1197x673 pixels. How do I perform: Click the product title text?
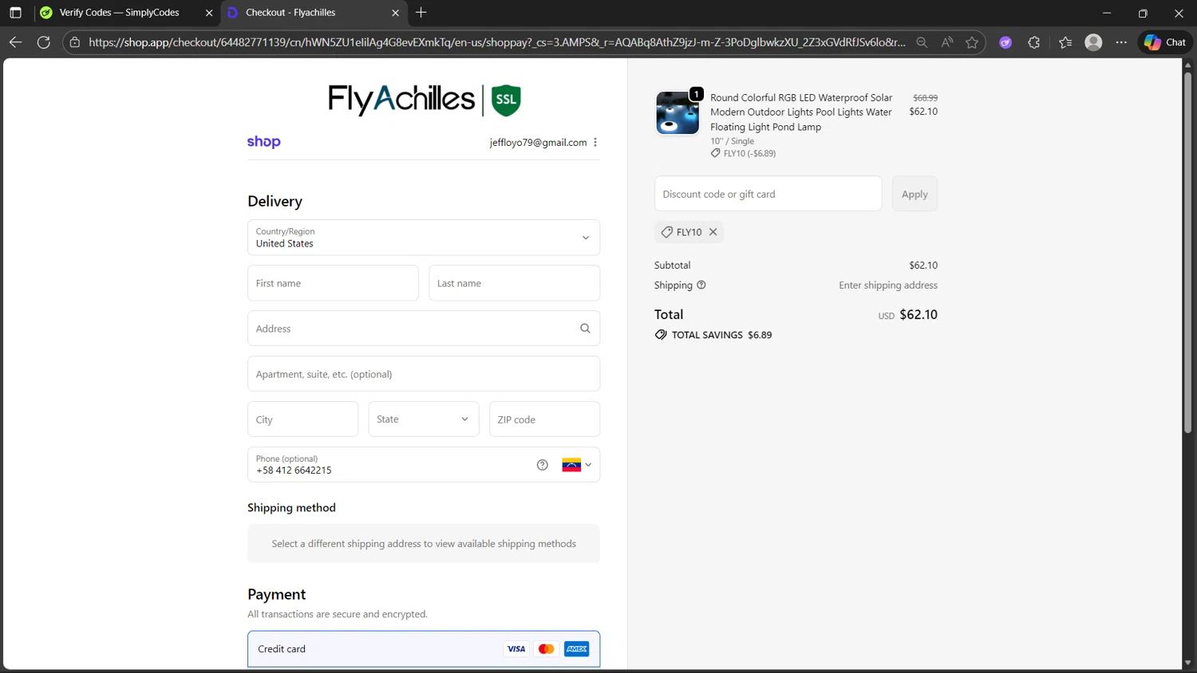coord(801,112)
